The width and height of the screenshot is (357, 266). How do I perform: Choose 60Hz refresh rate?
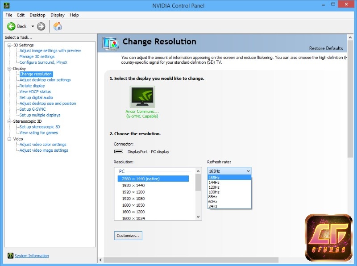(x=229, y=202)
